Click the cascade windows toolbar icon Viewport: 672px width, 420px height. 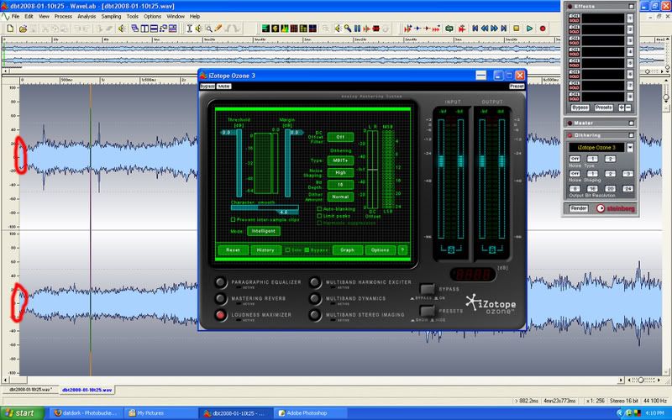pyautogui.click(x=134, y=29)
